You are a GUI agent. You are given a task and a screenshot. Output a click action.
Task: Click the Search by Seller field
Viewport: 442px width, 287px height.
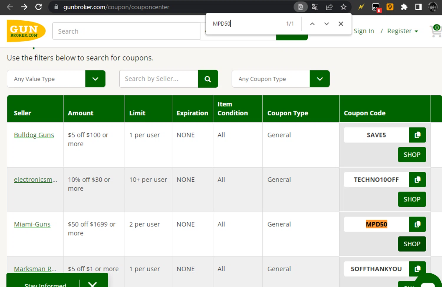point(159,79)
